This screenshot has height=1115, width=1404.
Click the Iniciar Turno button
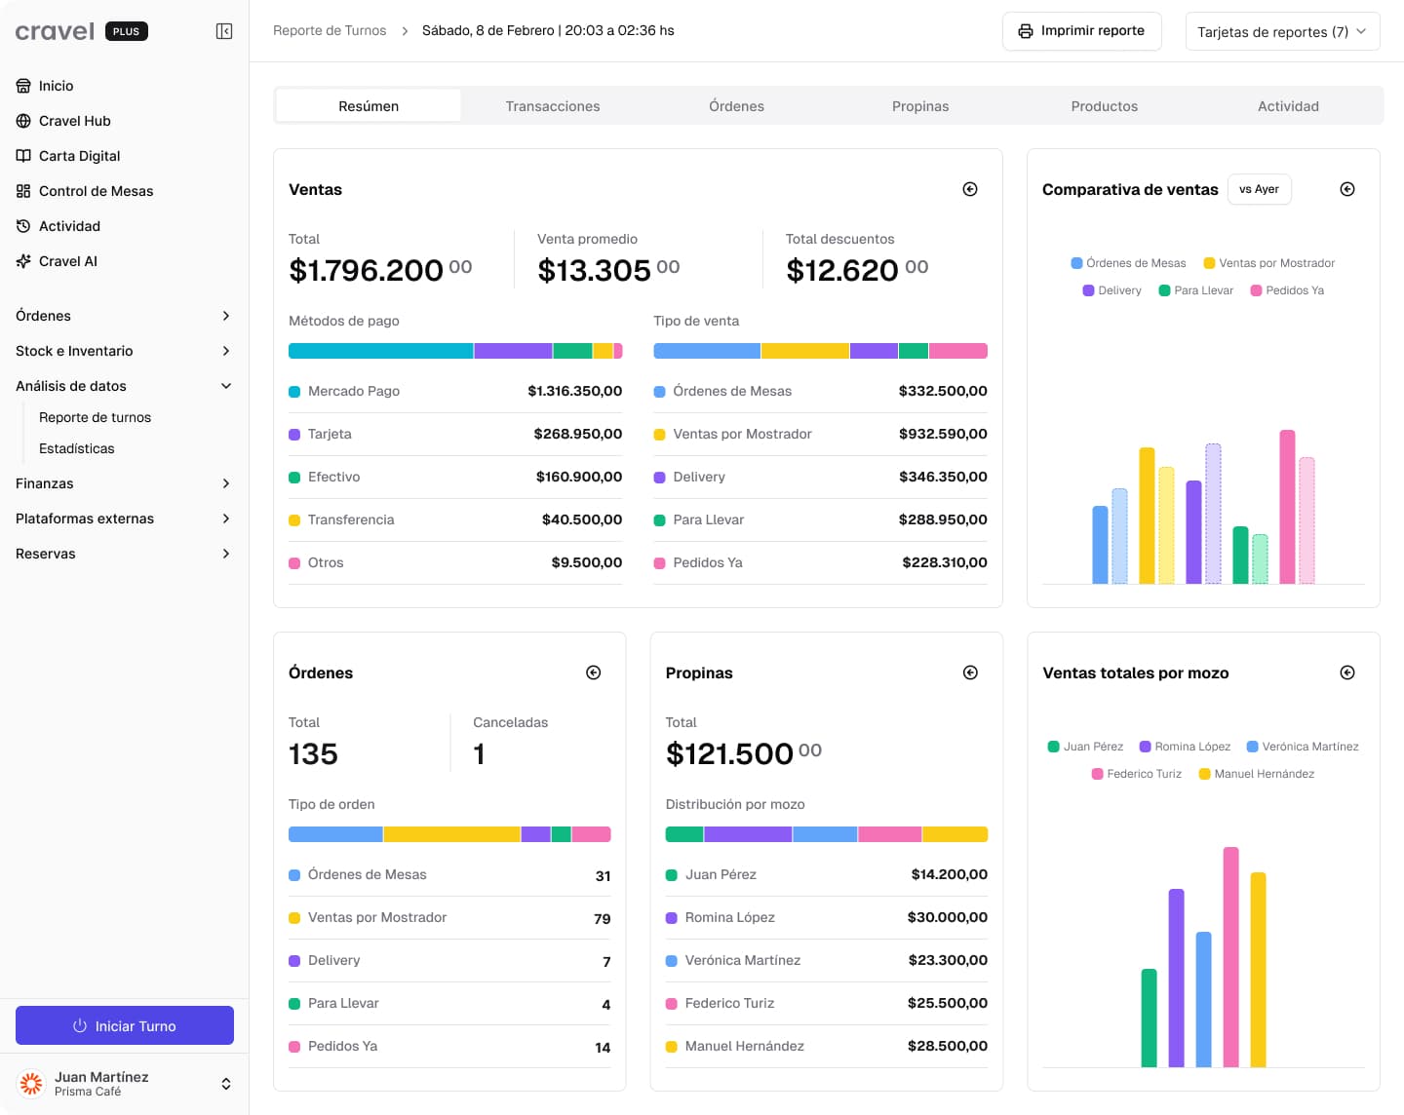click(125, 1025)
